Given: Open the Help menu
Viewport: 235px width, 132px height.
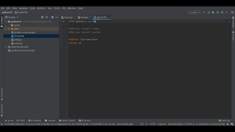Looking at the screenshot, I should [x=81, y=8].
